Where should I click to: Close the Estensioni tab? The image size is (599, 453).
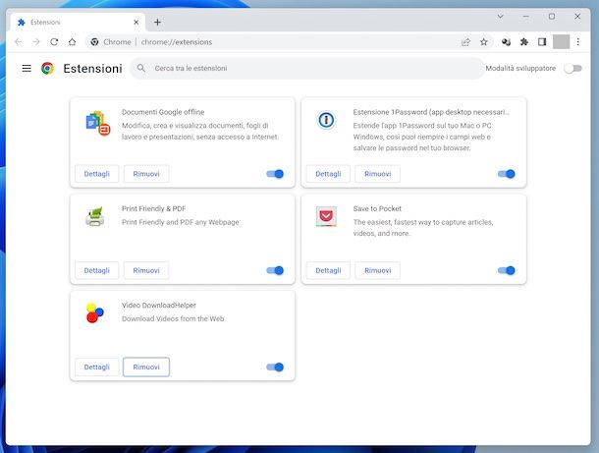click(136, 23)
